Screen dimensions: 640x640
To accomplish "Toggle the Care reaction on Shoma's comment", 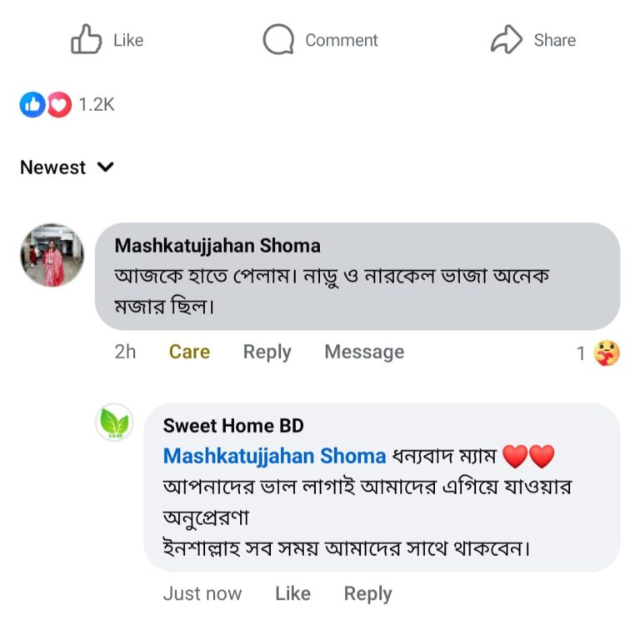I will (x=189, y=352).
